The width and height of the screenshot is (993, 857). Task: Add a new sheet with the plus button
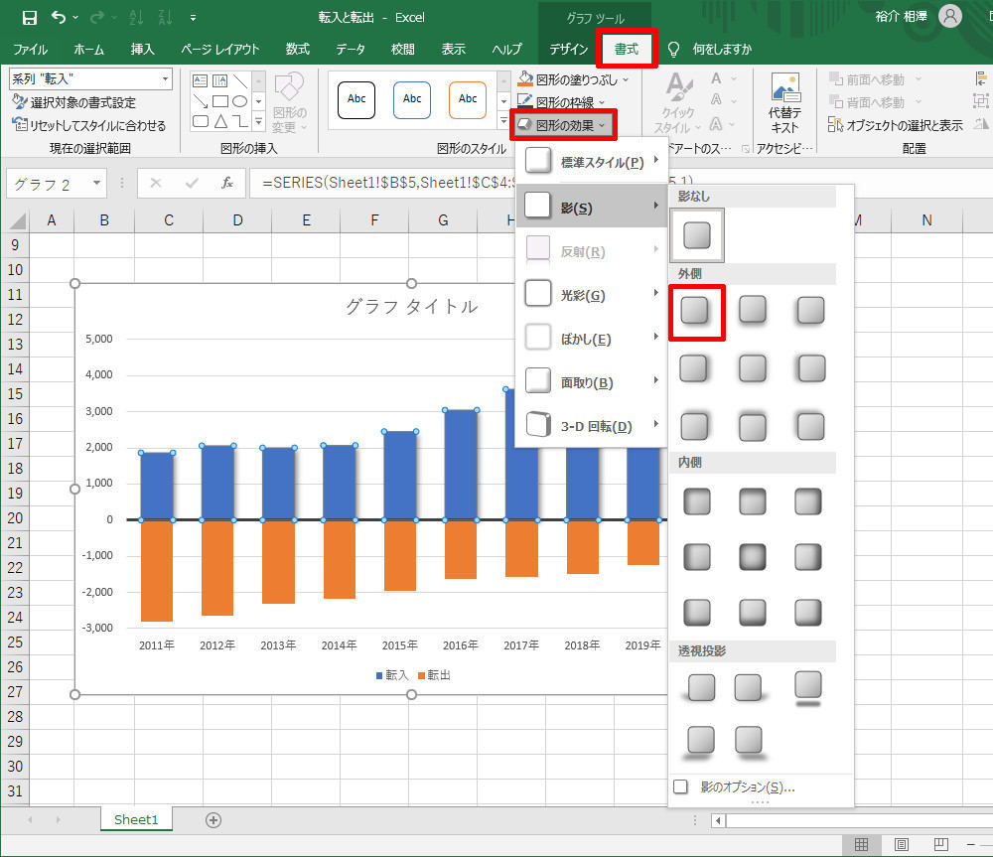pyautogui.click(x=213, y=820)
